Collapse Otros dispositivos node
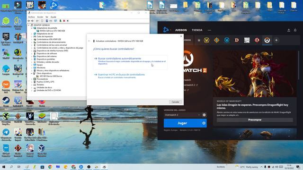303x170 pixels. click(32, 73)
